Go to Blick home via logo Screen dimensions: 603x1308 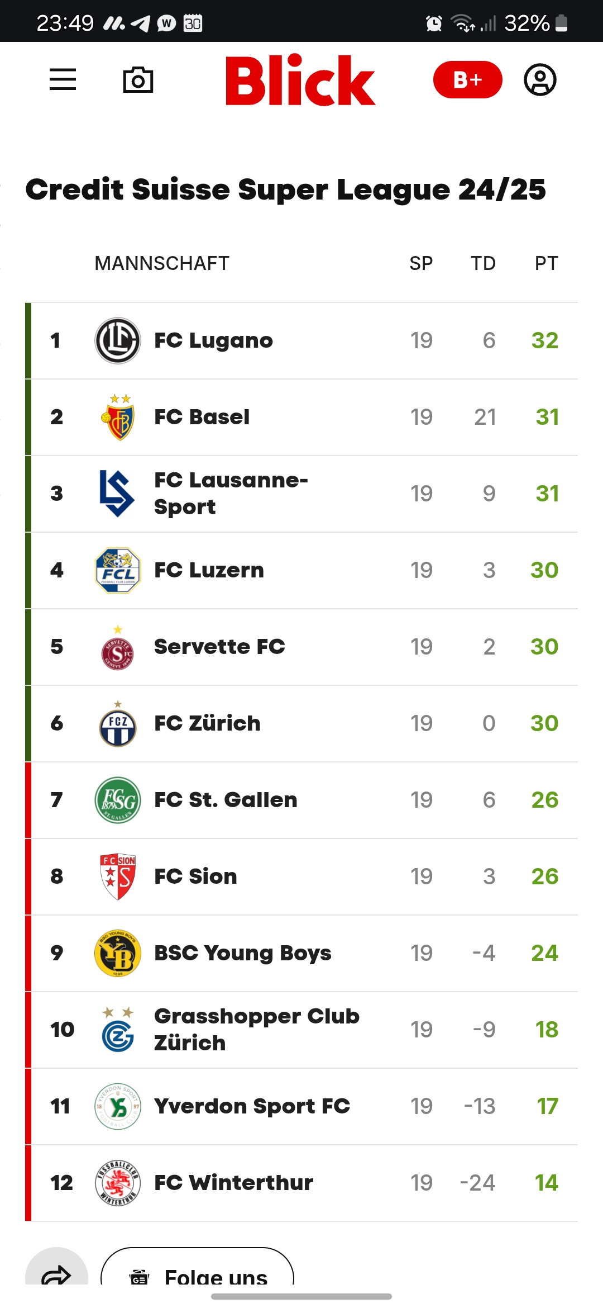300,80
